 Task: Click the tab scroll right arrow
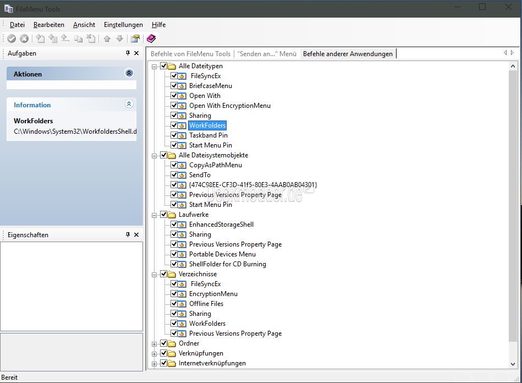tap(512, 53)
